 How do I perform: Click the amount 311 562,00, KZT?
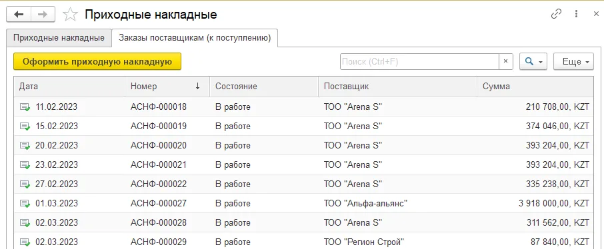click(557, 222)
